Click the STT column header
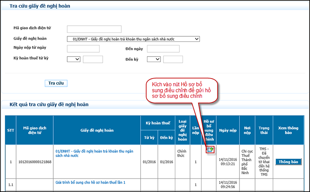310x192 pixels. pyautogui.click(x=11, y=130)
